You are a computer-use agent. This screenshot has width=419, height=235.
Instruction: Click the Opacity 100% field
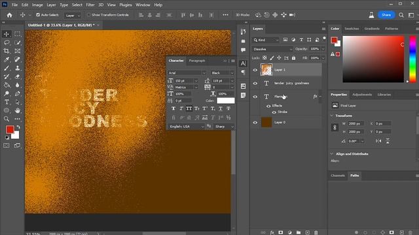pyautogui.click(x=315, y=49)
